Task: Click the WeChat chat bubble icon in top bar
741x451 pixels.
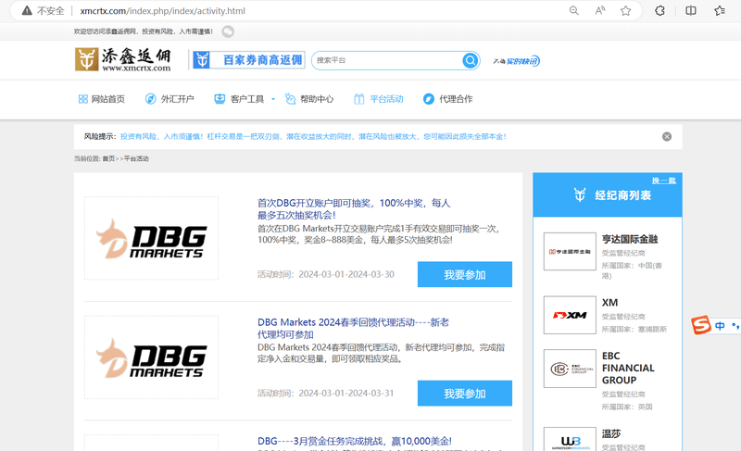Action: point(228,31)
